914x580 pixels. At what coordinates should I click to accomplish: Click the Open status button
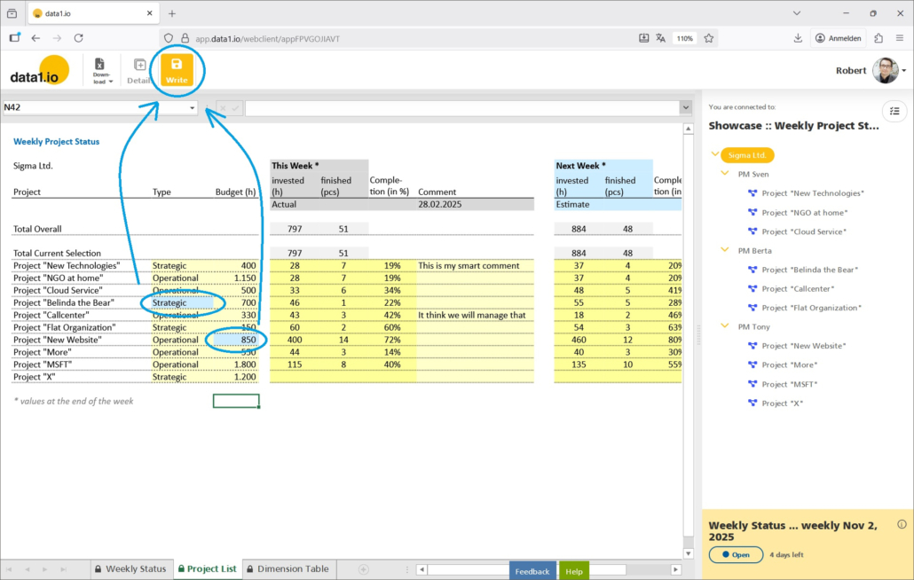(735, 555)
